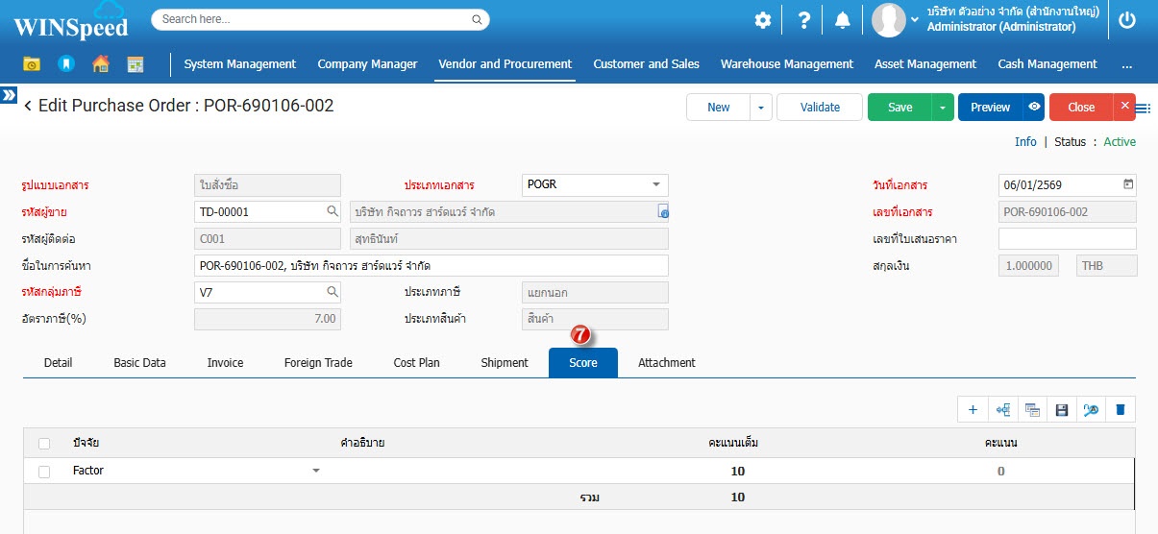Open the Vendor and Procurement menu
1158x534 pixels.
(505, 64)
